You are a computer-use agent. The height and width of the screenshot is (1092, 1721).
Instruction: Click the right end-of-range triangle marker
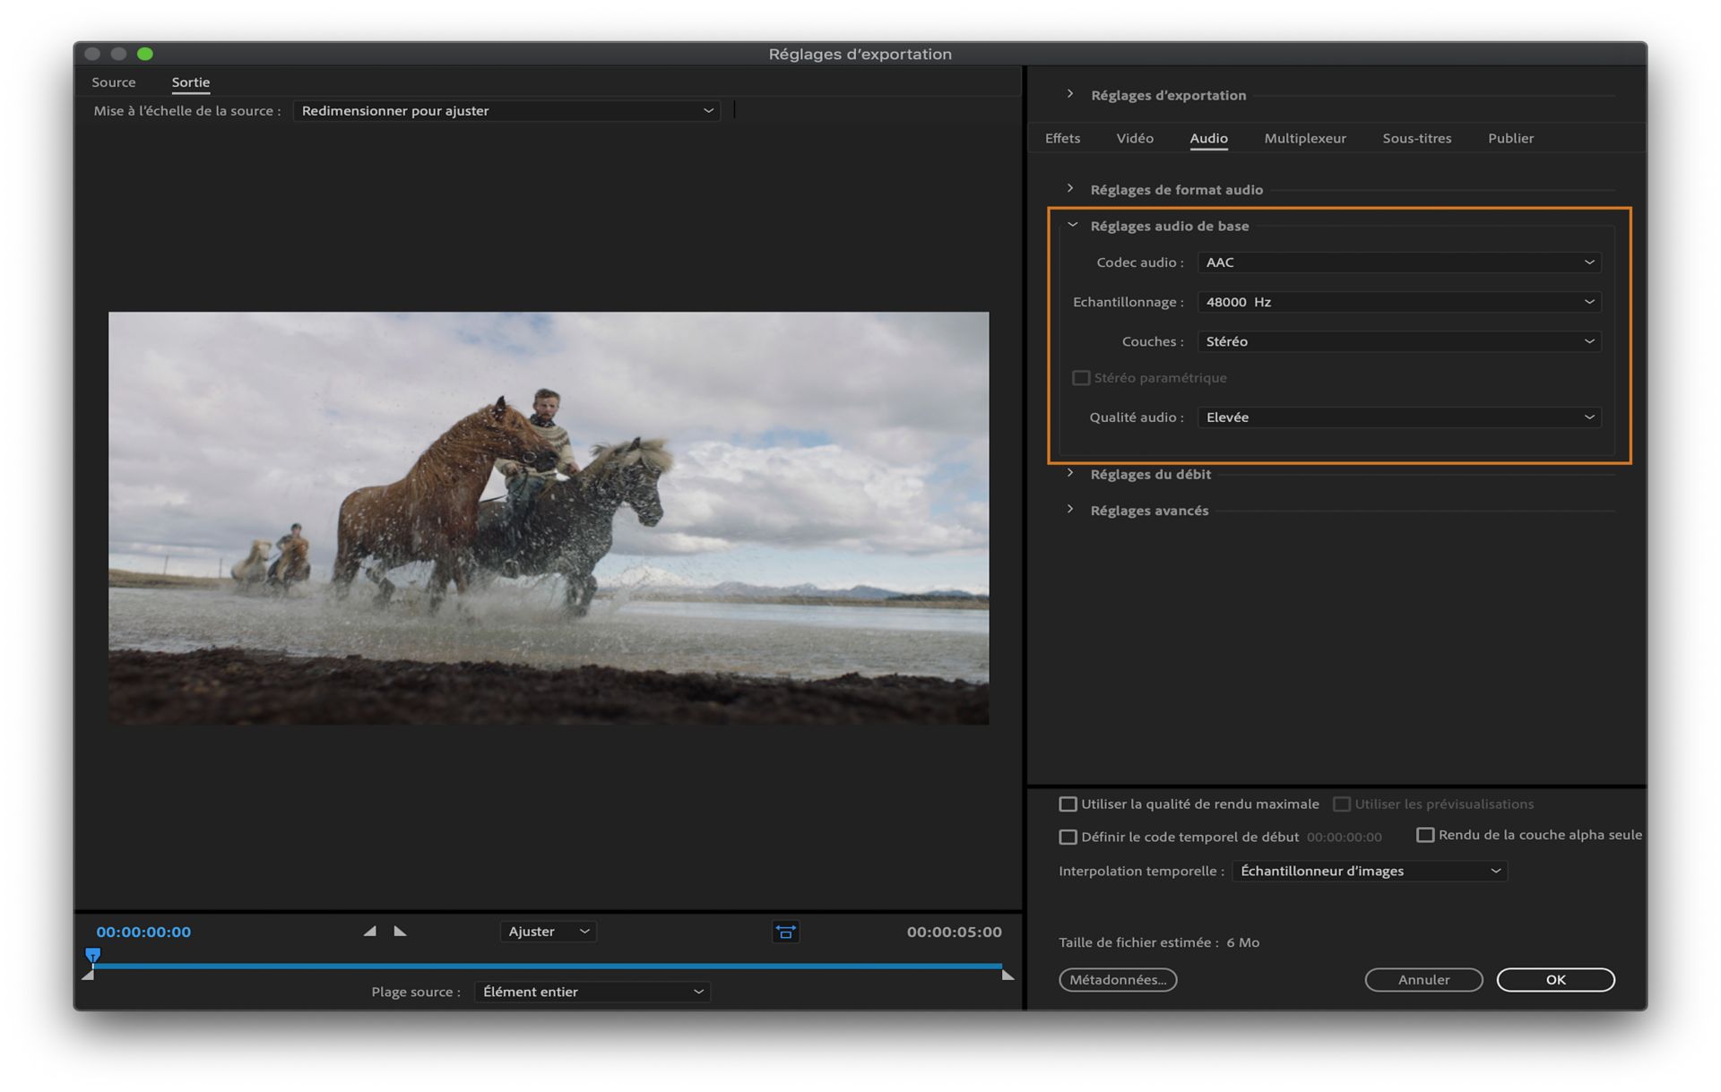pos(1008,975)
